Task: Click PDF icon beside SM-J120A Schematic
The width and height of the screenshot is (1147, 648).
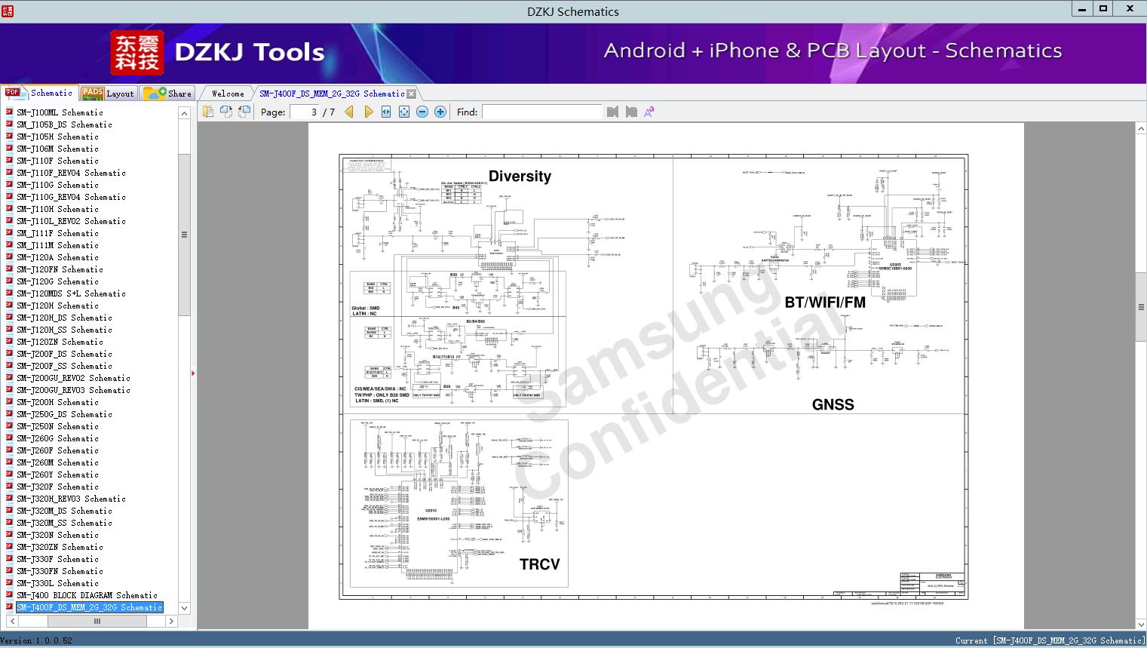Action: click(9, 257)
